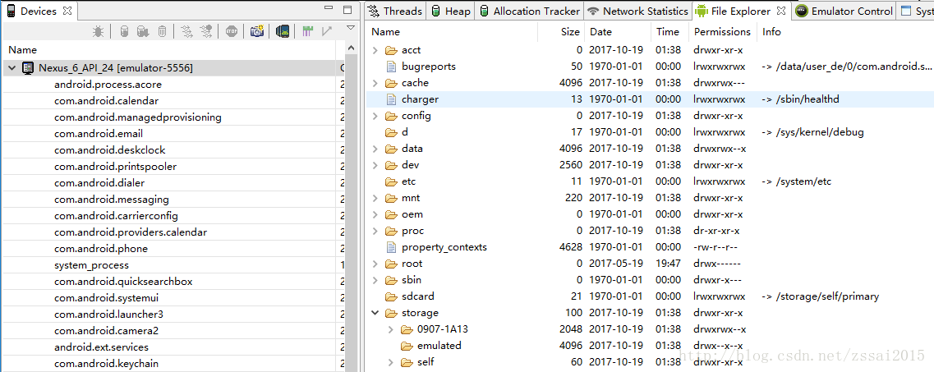Click the Debug selected process bug icon

(x=99, y=31)
